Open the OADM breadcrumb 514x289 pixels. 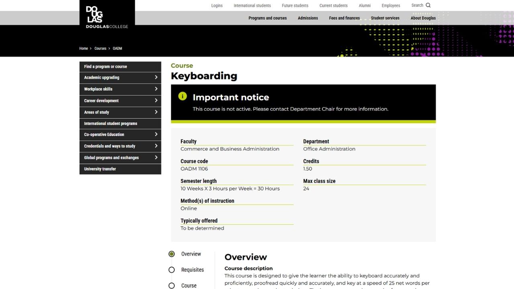tap(117, 49)
